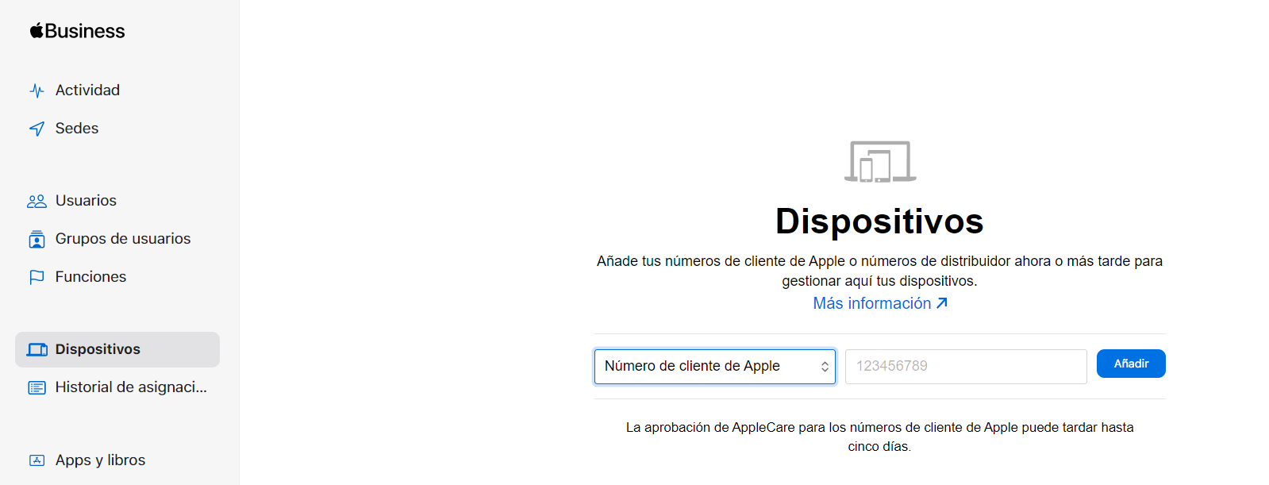1269x485 pixels.
Task: Click the Actividad pulse icon
Action: point(37,90)
